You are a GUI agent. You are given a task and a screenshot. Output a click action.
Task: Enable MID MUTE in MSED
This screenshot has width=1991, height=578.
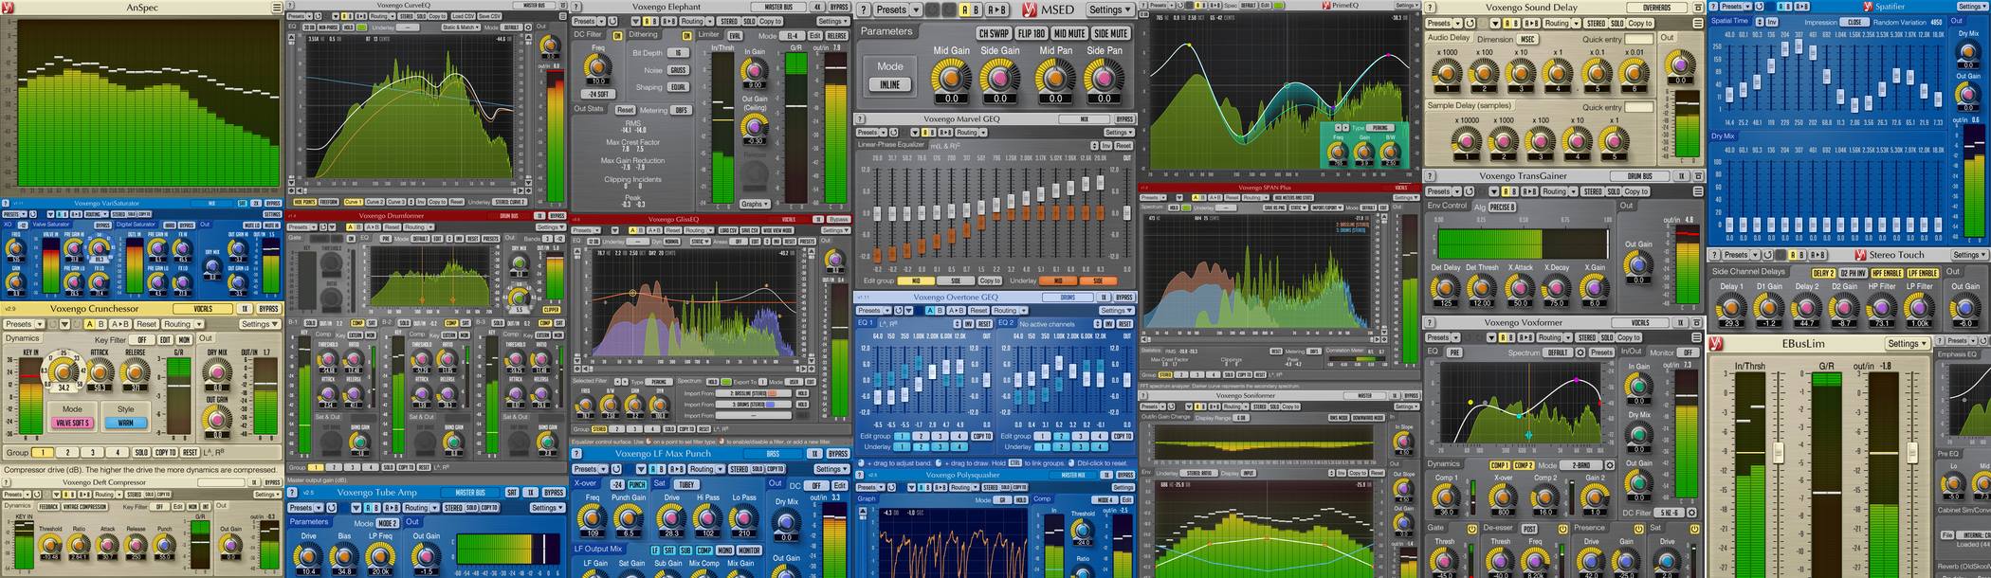(1069, 33)
